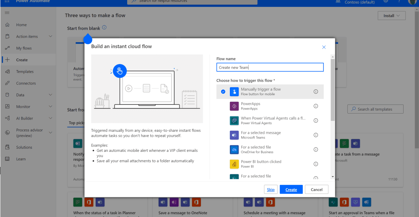Expand Action items submenu chevron
The image size is (419, 217).
[x=50, y=36]
